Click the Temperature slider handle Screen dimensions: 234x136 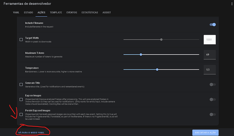pos(157,69)
